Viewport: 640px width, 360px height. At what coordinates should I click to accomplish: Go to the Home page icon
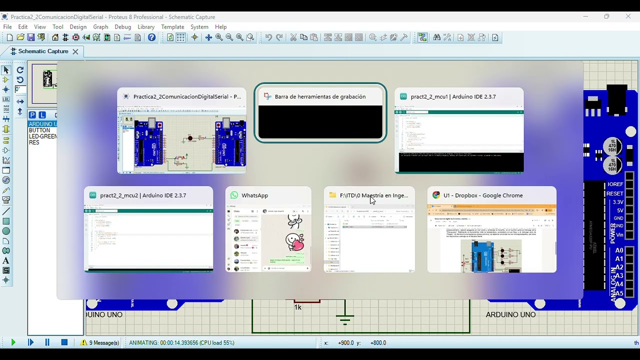(55, 37)
